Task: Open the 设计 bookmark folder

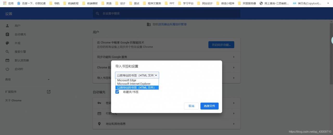Action: [120, 3]
